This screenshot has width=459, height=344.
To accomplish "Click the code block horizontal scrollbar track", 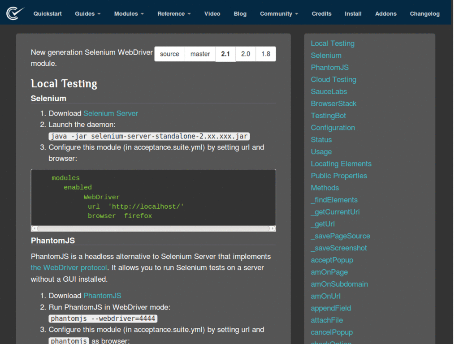I will [153, 228].
